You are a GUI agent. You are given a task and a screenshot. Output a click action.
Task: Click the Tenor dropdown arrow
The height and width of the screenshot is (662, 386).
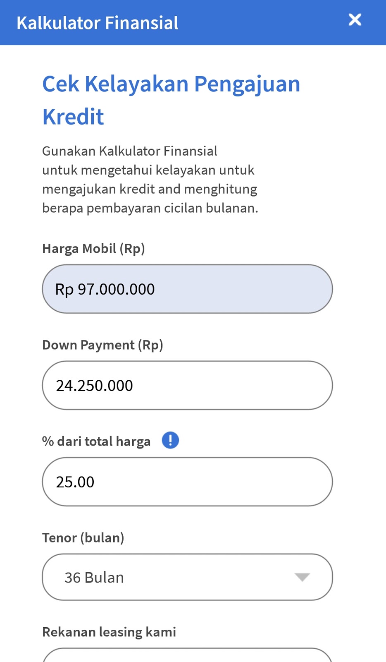302,577
